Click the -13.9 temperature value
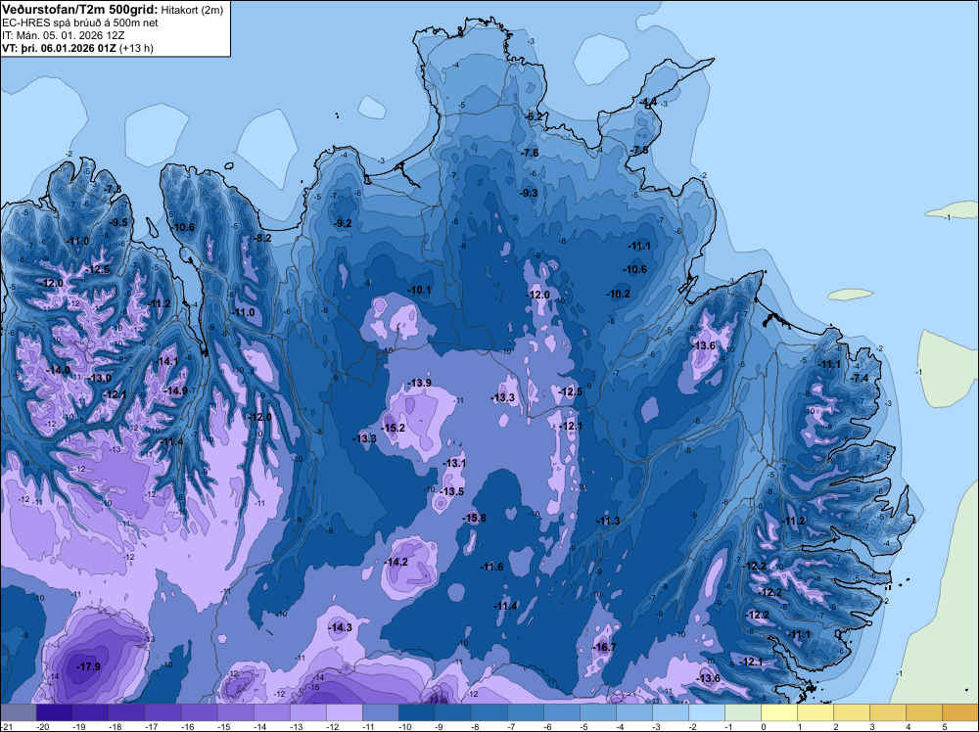This screenshot has width=979, height=732. click(419, 383)
